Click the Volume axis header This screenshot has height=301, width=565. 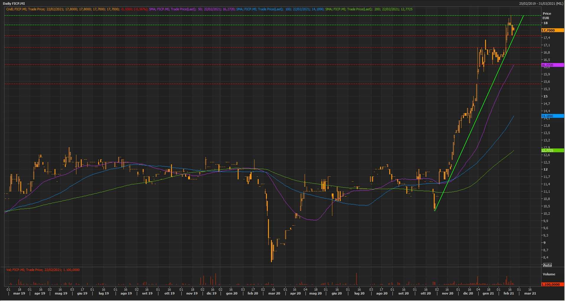pyautogui.click(x=549, y=274)
